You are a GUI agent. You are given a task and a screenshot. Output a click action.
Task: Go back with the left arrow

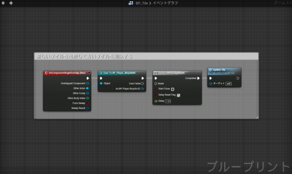pyautogui.click(x=3, y=3)
